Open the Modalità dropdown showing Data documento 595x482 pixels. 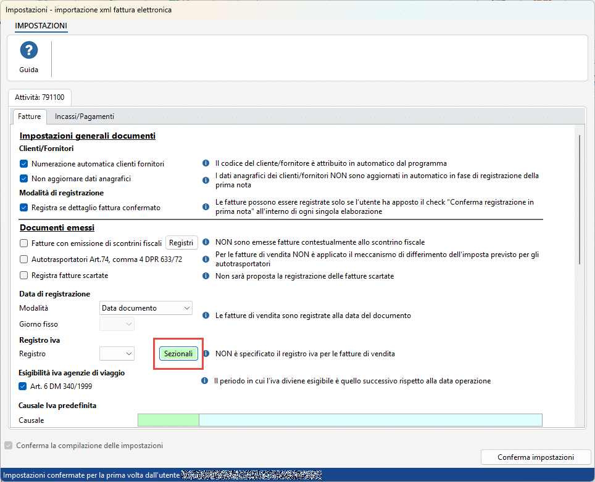146,308
